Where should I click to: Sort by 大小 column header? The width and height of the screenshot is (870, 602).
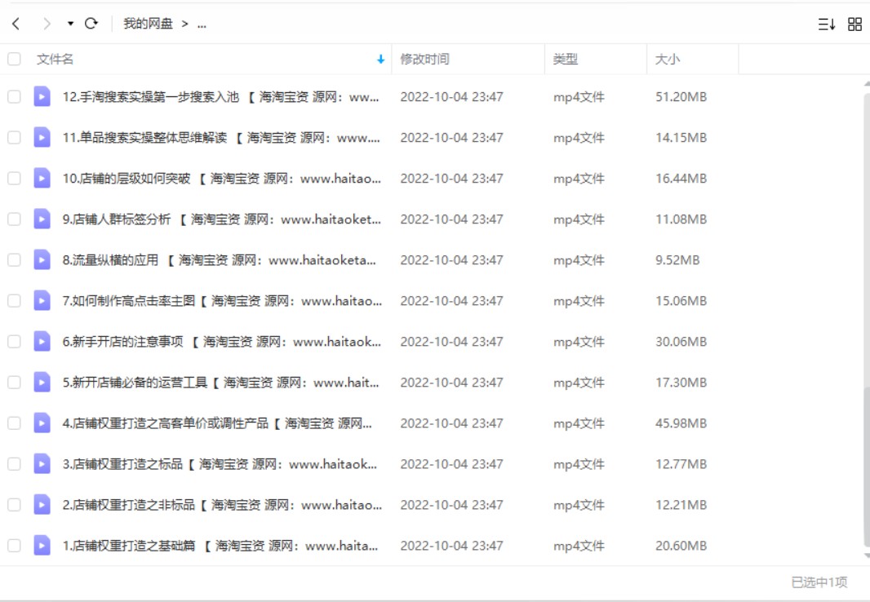tap(668, 59)
